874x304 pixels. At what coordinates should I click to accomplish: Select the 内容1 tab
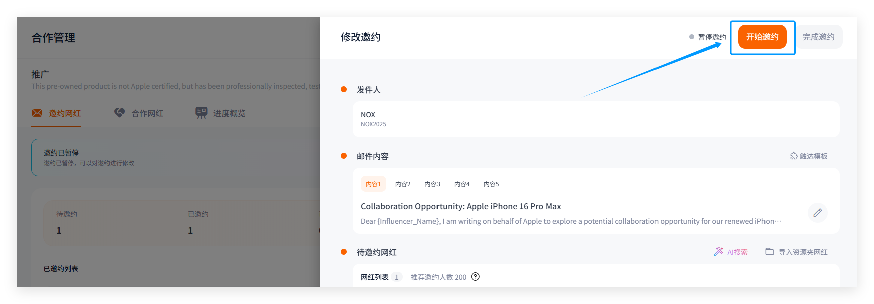coord(373,184)
